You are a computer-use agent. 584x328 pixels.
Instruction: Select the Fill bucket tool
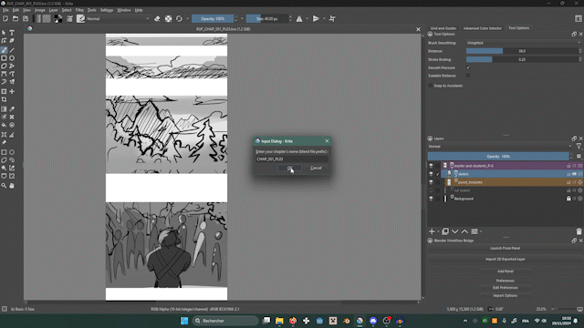coord(4,125)
